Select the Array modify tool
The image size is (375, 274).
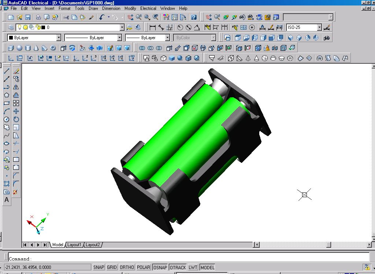[16, 103]
